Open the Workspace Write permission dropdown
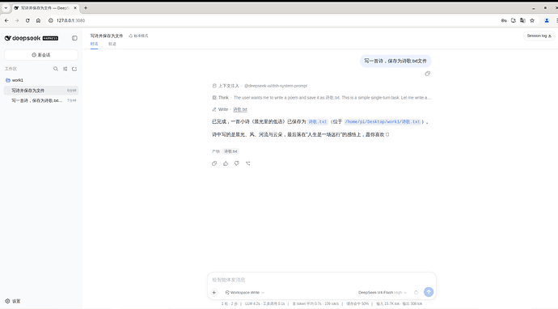 coord(245,292)
